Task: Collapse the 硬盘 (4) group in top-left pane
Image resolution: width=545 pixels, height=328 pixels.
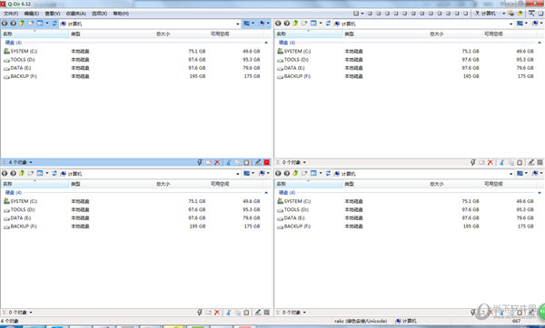Action: (x=266, y=43)
